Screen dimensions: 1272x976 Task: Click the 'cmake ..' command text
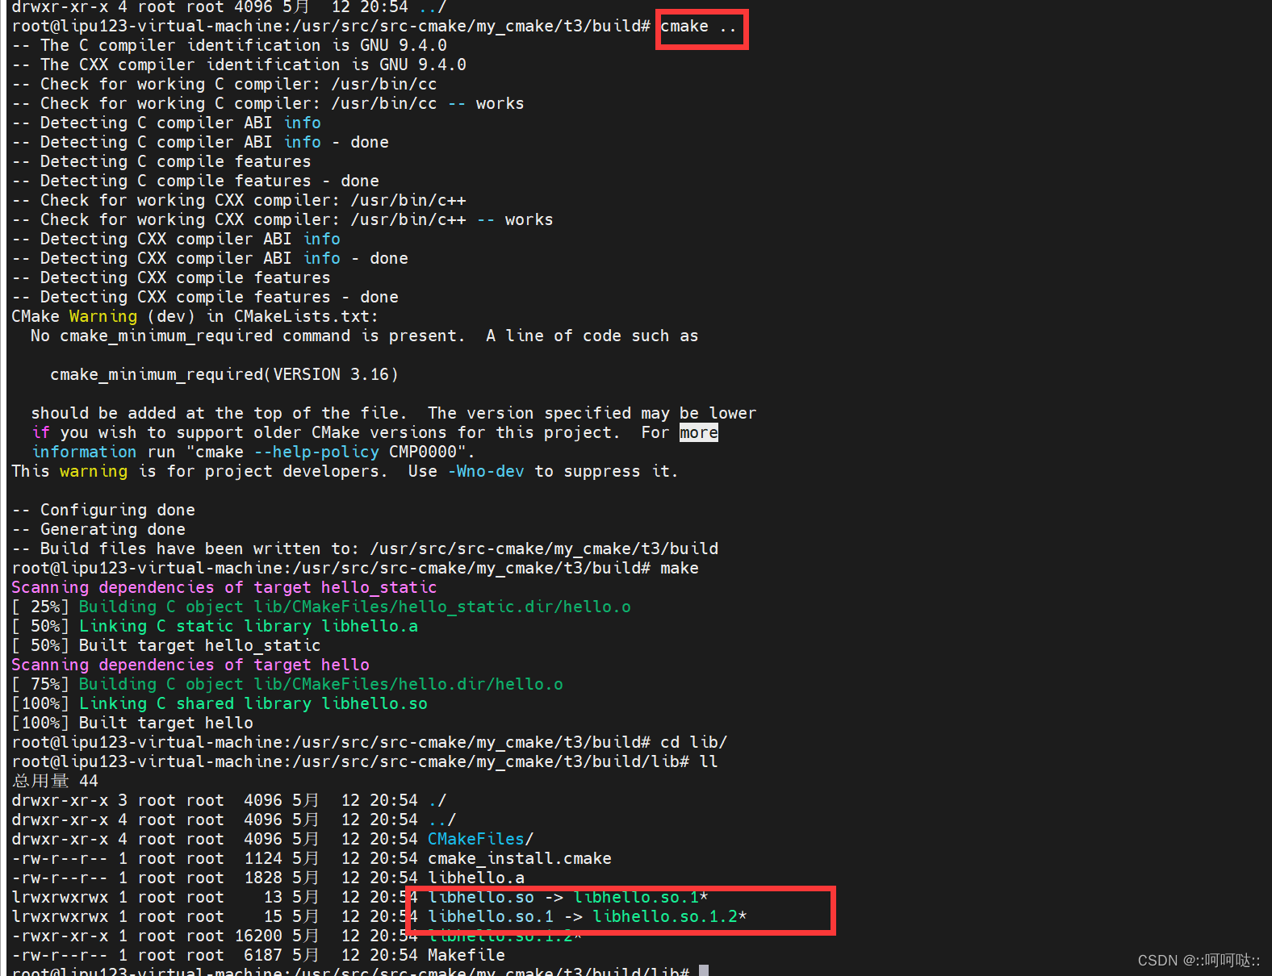698,26
